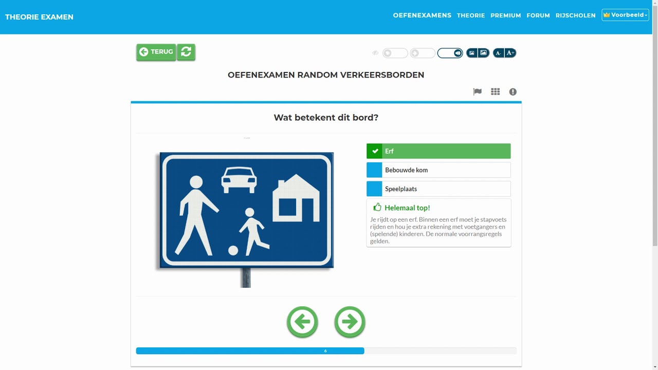Toggle the greyed switch beside the eye icon

[395, 53]
